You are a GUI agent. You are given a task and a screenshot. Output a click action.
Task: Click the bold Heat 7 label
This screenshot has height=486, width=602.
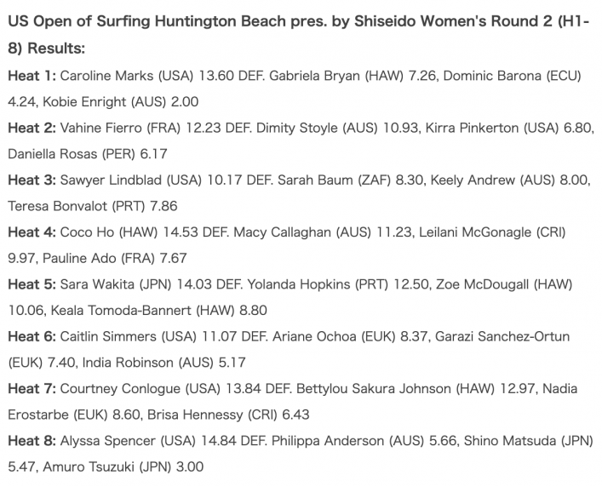32,389
